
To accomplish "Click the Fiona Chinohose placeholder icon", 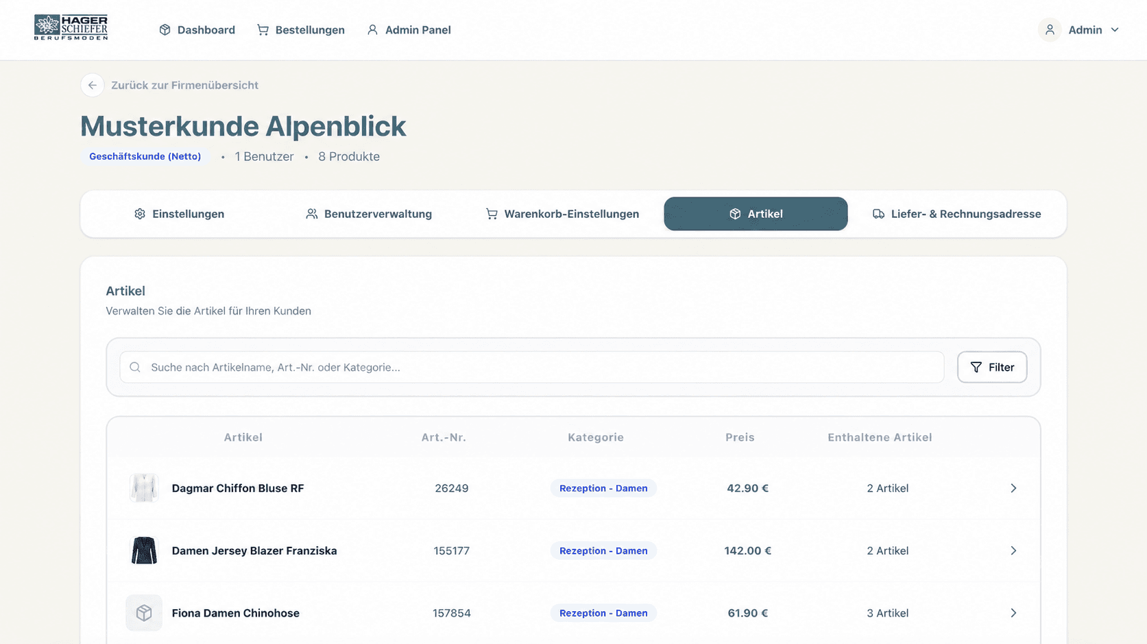I will [x=144, y=613].
